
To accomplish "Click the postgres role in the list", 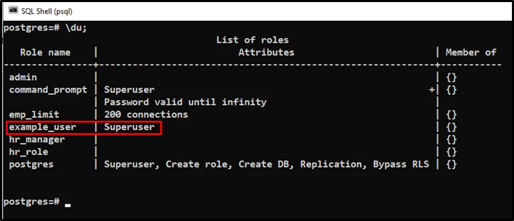I will [x=31, y=164].
